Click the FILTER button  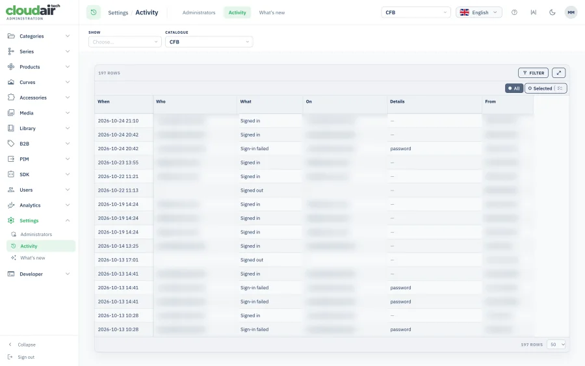tap(533, 73)
